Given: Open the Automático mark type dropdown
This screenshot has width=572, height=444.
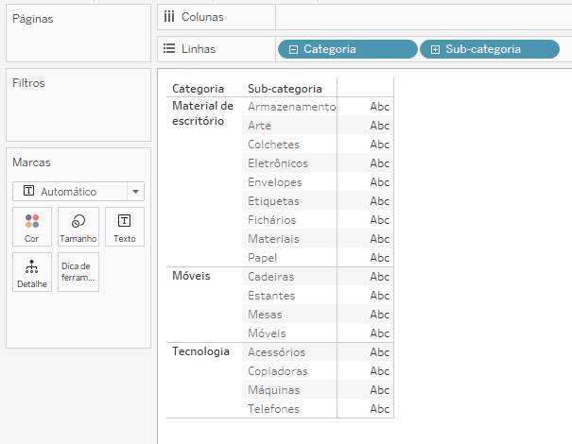Looking at the screenshot, I should pos(136,191).
